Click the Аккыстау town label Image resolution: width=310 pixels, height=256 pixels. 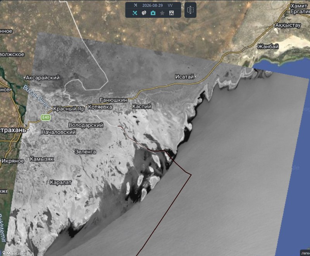[288, 25]
